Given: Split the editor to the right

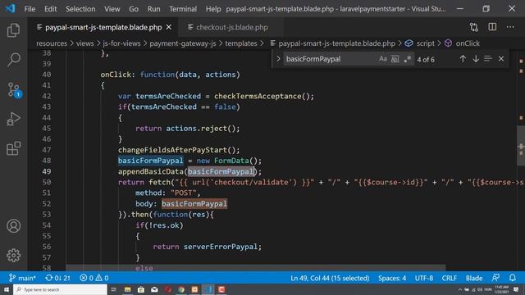Looking at the screenshot, I should coord(492,27).
